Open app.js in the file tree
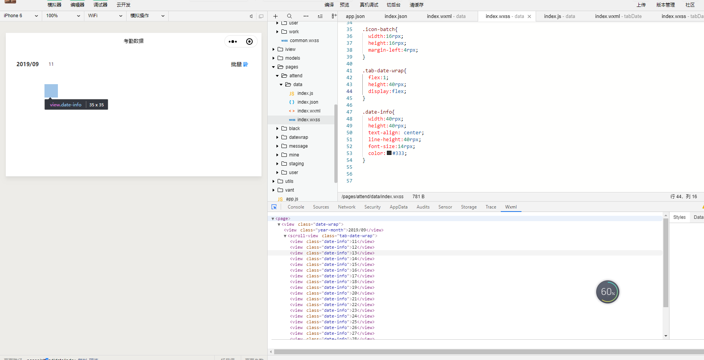Viewport: 704px width, 360px height. tap(292, 199)
